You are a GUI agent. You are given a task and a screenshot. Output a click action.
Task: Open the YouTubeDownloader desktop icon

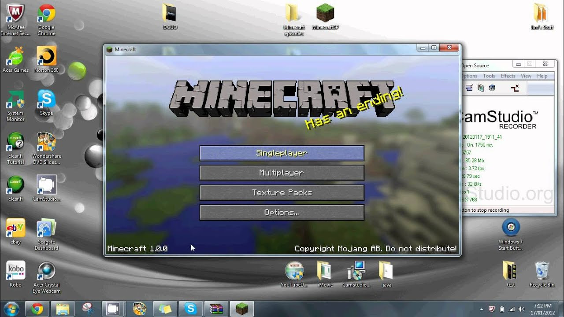tap(294, 274)
